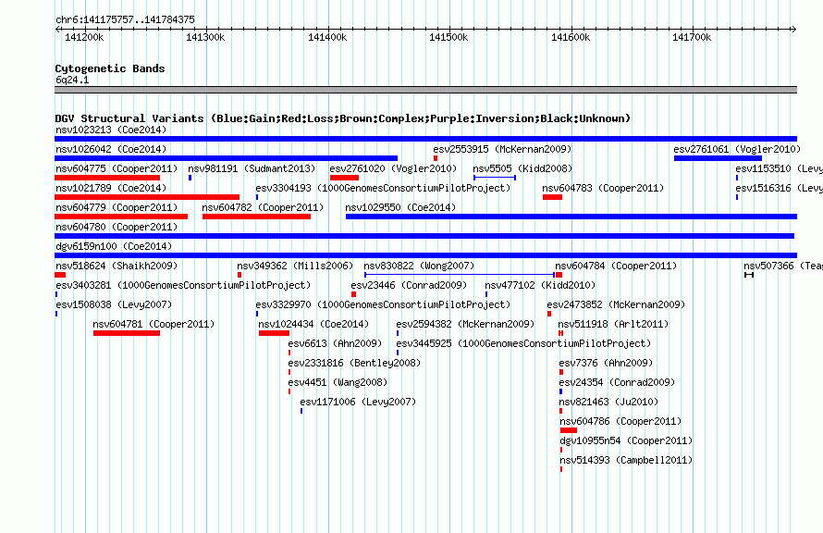Click the nsv604781 red loss bar

(127, 333)
